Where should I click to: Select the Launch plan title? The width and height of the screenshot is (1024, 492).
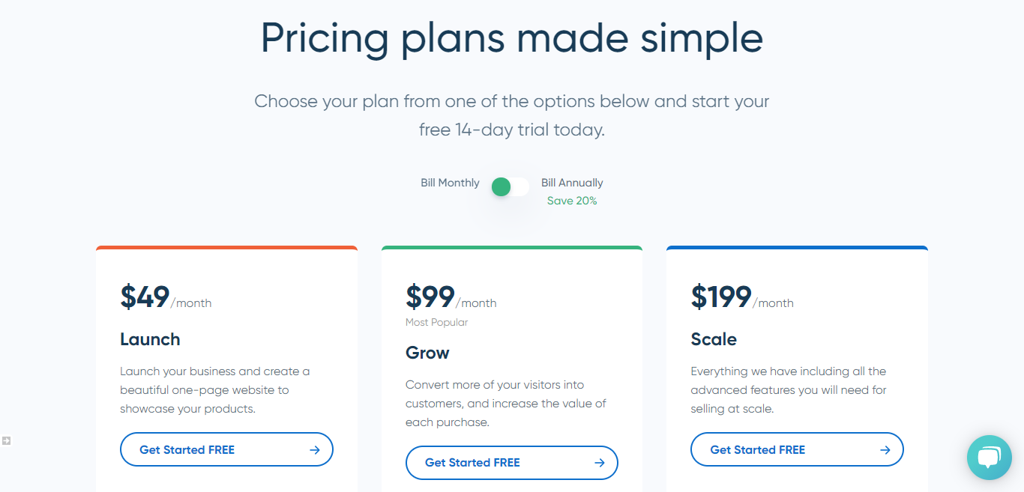click(x=150, y=339)
